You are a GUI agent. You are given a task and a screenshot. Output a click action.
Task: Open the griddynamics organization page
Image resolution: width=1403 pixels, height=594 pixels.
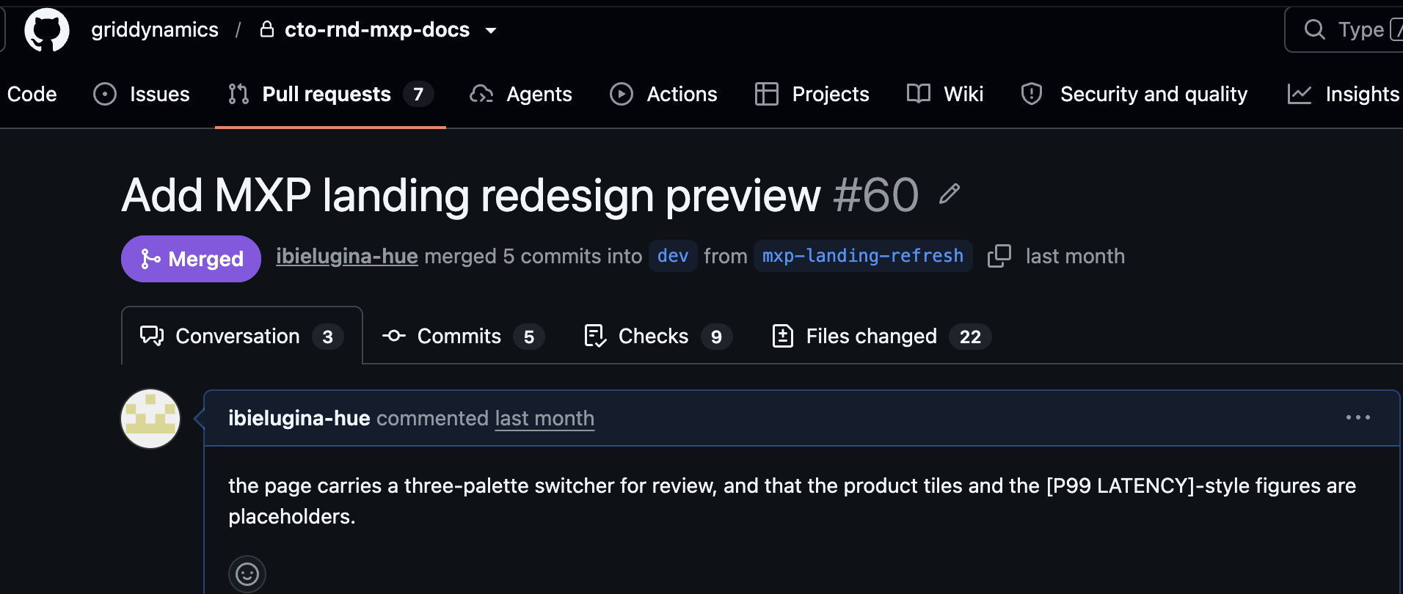pos(155,30)
